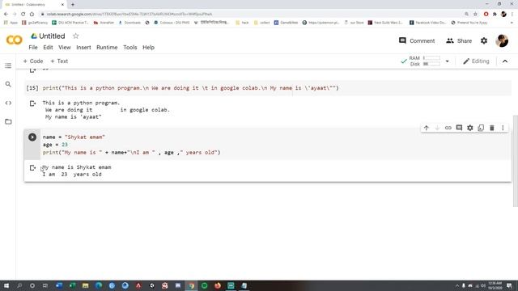Move the selected cell down

coord(437,128)
